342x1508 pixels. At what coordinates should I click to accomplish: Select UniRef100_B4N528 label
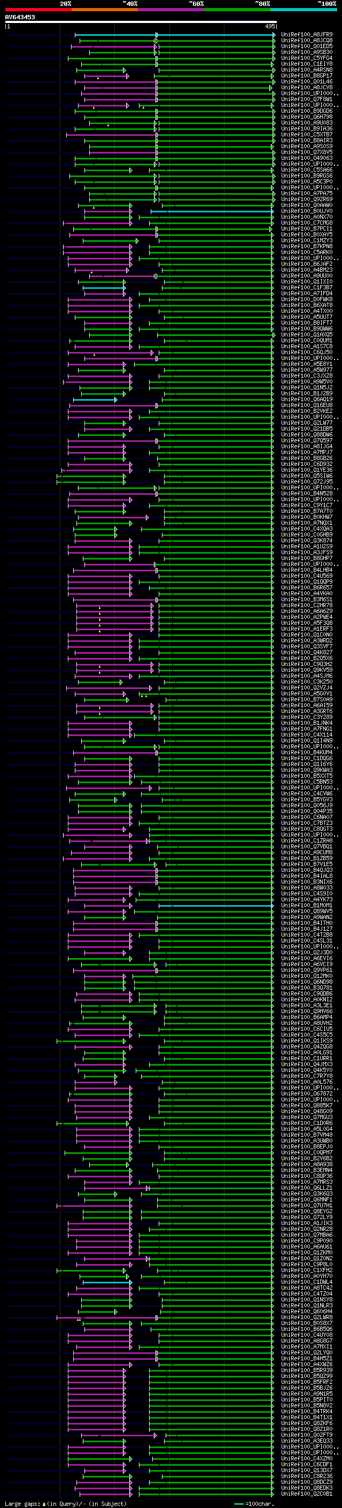pos(307,494)
